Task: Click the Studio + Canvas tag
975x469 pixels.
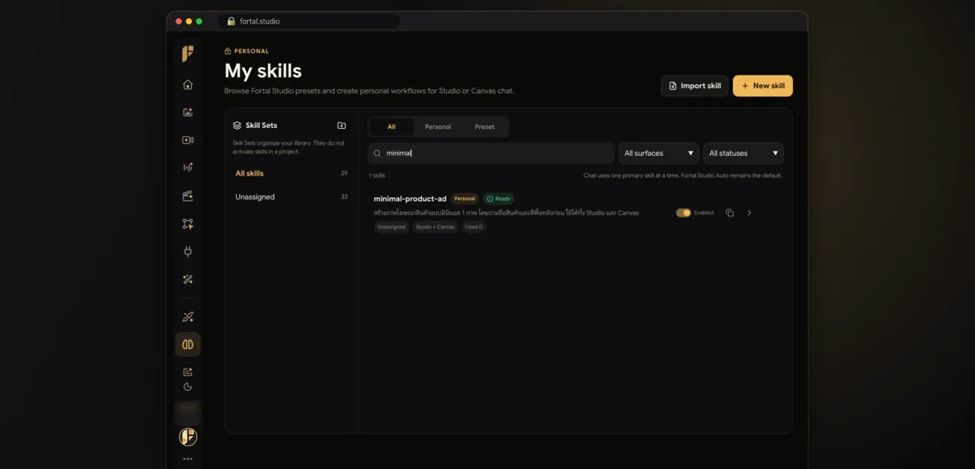Action: pyautogui.click(x=435, y=227)
